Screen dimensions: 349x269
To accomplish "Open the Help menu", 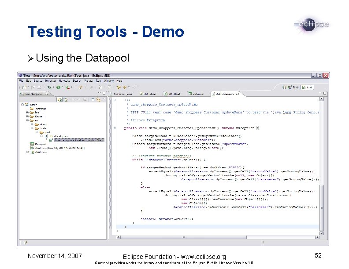I will pyautogui.click(x=119, y=81).
